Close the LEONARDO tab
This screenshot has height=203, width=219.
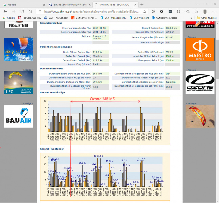click(x=135, y=5)
